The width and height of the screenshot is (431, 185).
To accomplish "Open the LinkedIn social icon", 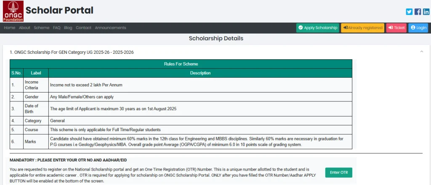I will 426,12.
